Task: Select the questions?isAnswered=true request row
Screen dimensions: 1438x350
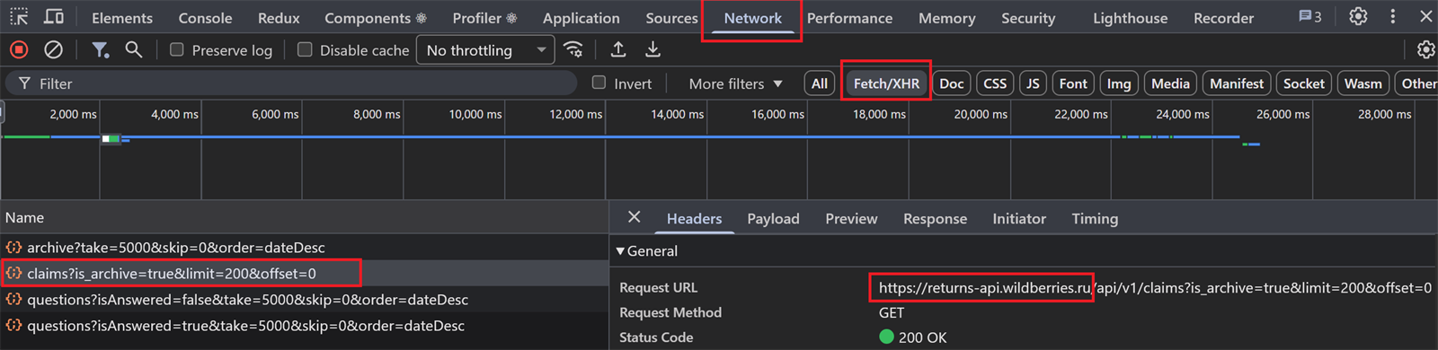Action: [x=304, y=325]
